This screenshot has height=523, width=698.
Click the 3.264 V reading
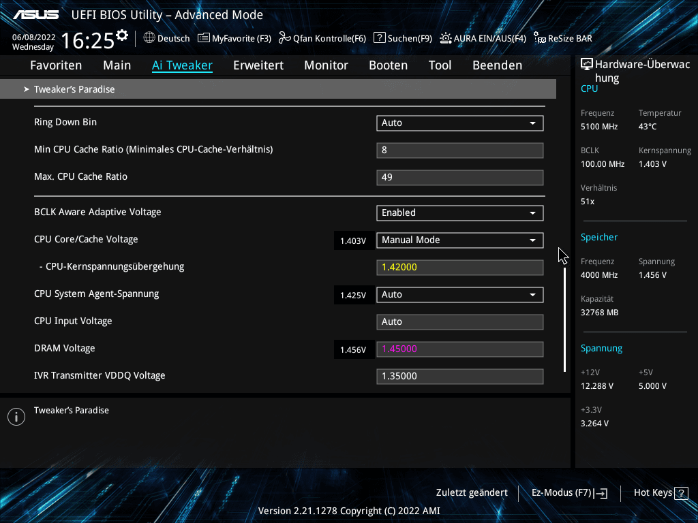594,424
